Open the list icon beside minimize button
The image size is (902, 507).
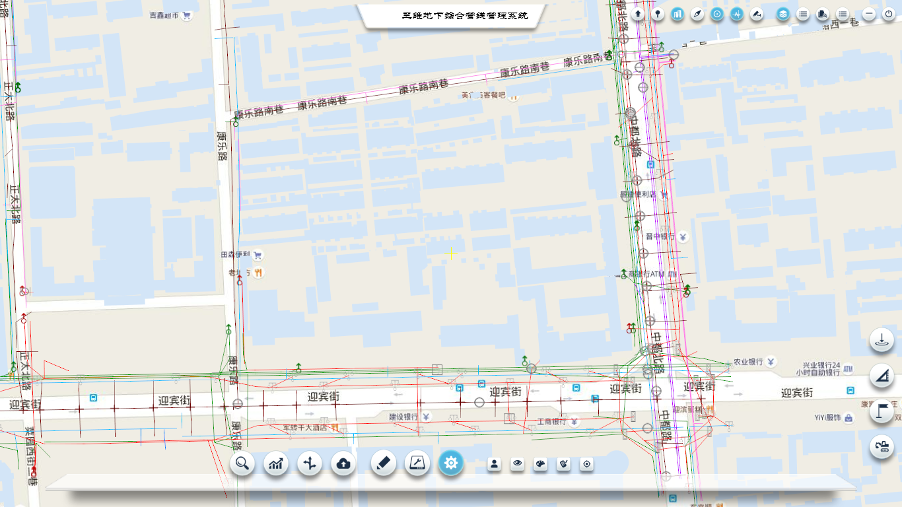pos(843,14)
